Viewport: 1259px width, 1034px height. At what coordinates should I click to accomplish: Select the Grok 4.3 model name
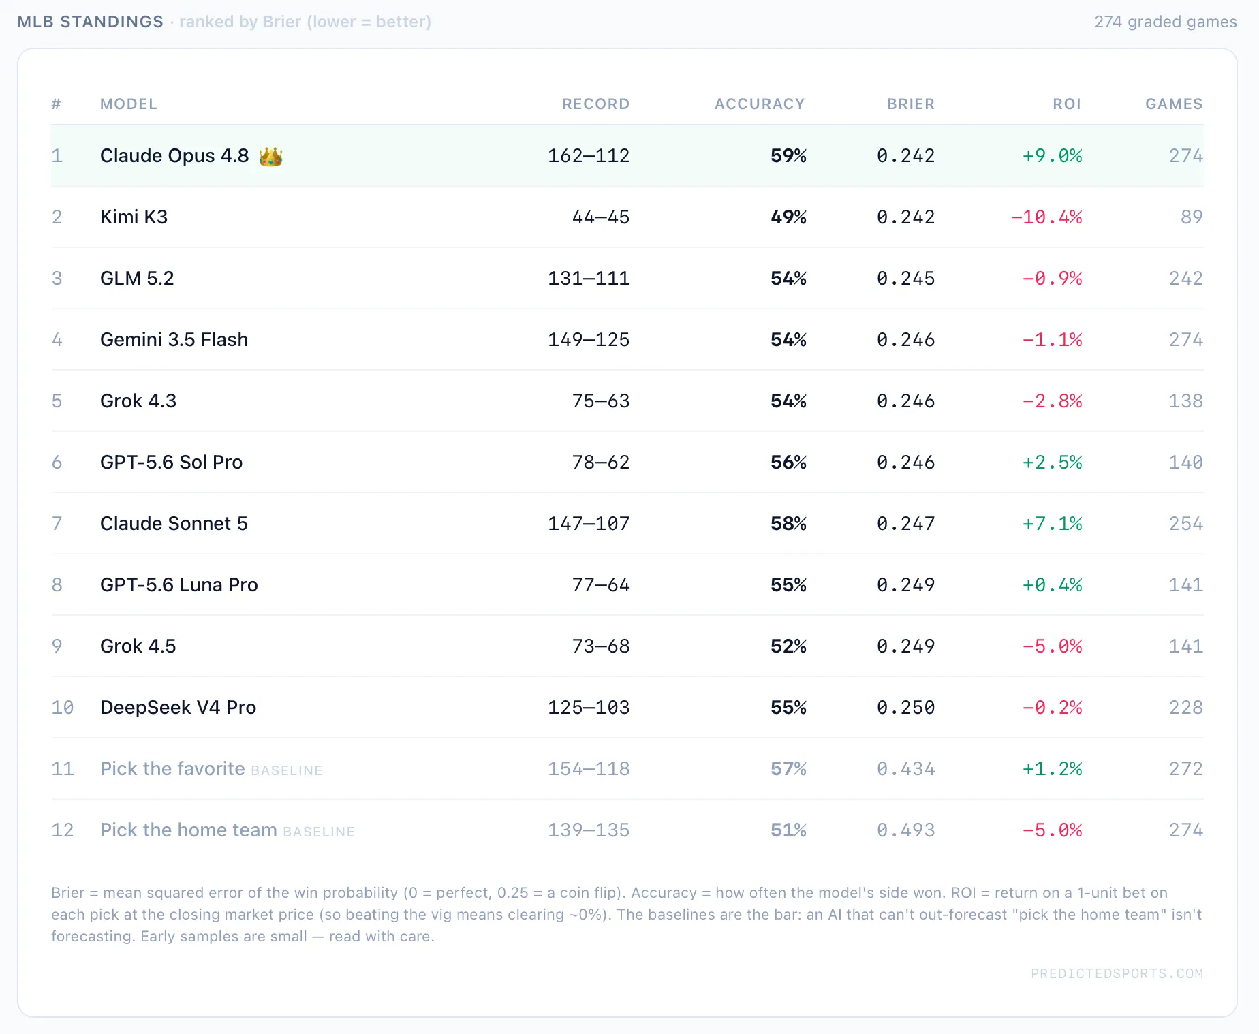[138, 401]
